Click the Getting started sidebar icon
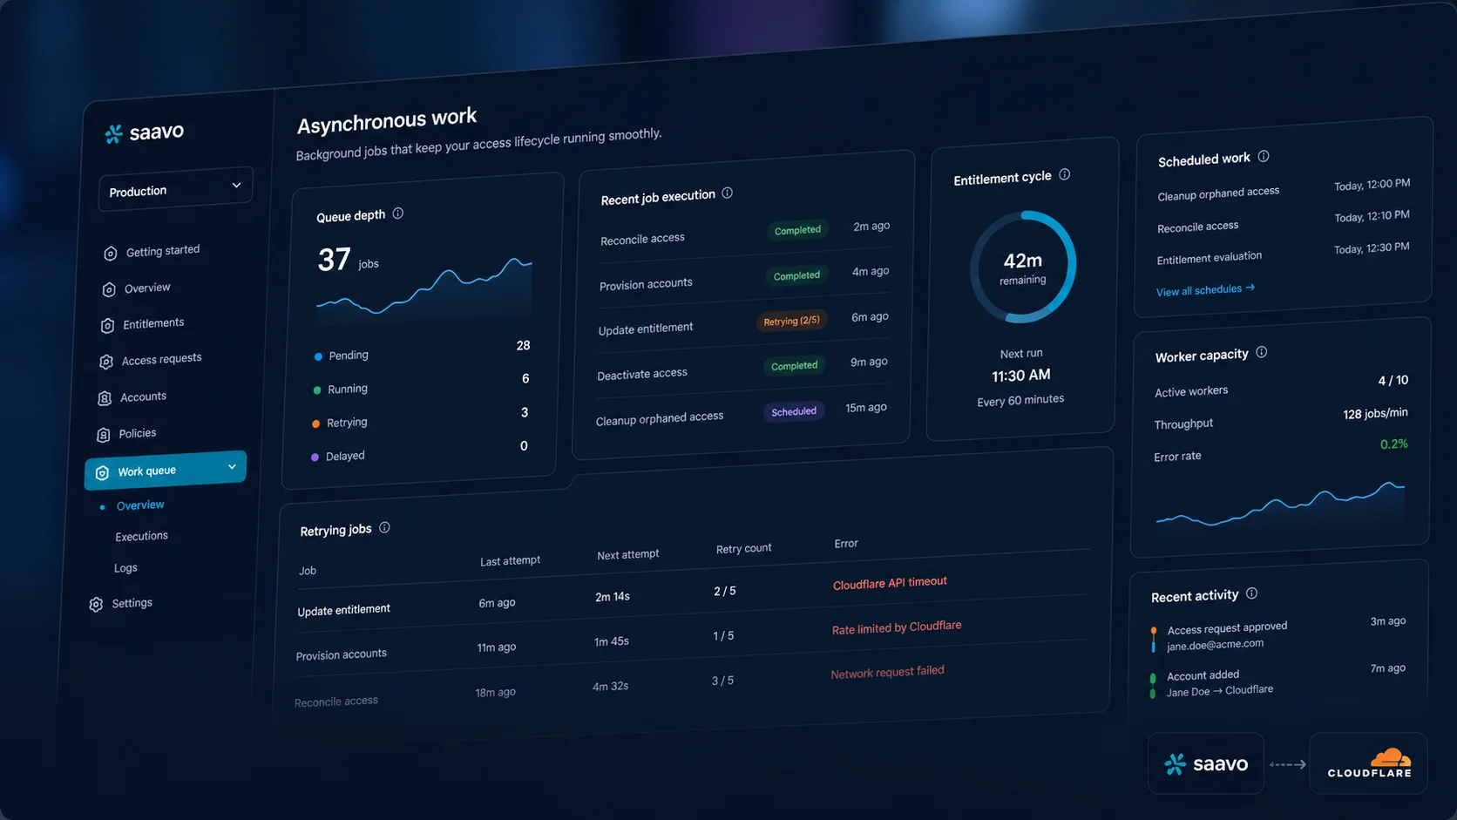Screen dimensions: 1457x820 tap(110, 254)
